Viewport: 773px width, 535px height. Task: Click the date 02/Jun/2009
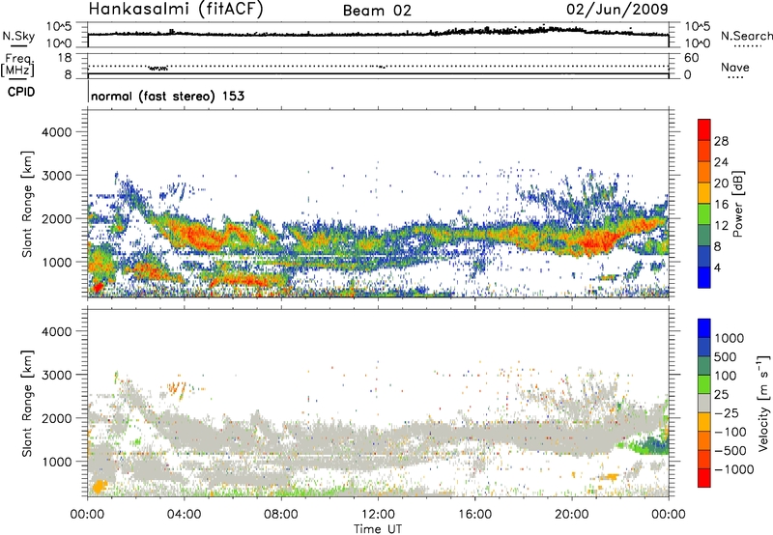[x=617, y=10]
